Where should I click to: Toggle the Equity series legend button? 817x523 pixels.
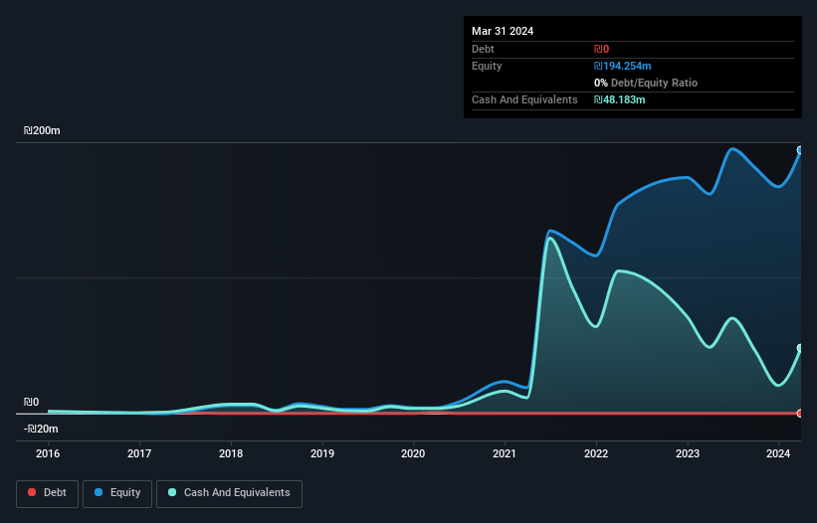click(117, 493)
